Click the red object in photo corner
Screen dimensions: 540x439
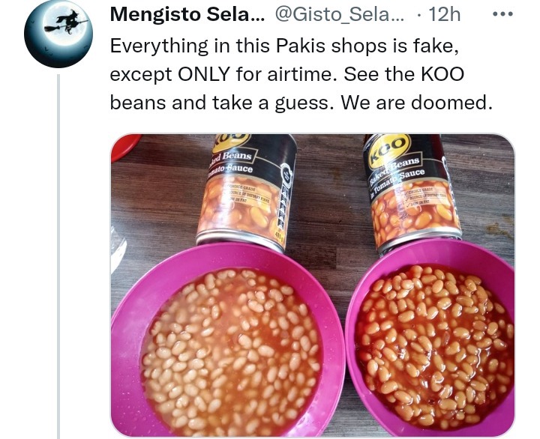(x=124, y=146)
